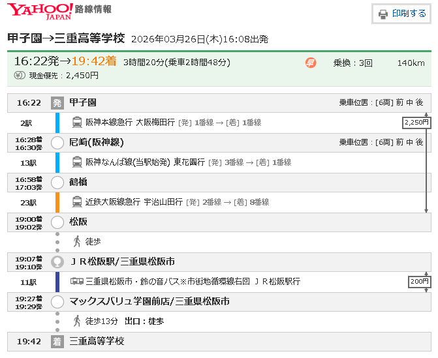Viewport: 438px width, 358px height.
Task: Open the 尼崎(阪神線) station link
Action: tap(96, 142)
